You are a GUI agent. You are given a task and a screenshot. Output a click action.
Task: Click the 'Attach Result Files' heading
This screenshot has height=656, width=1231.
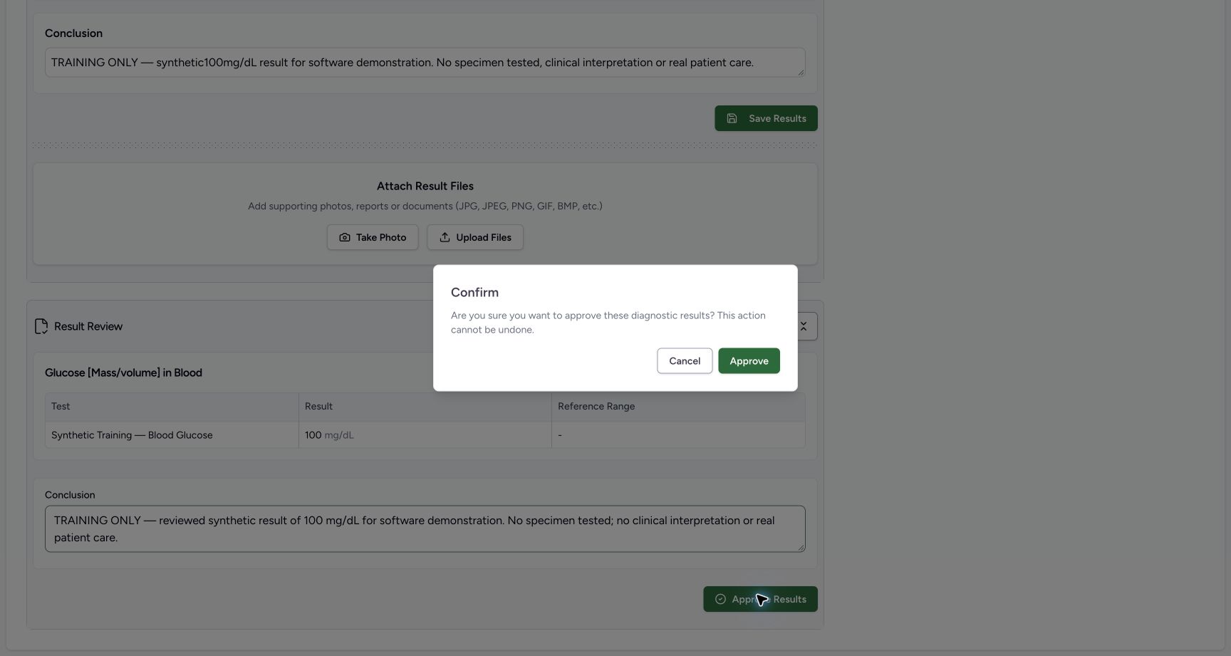425,186
